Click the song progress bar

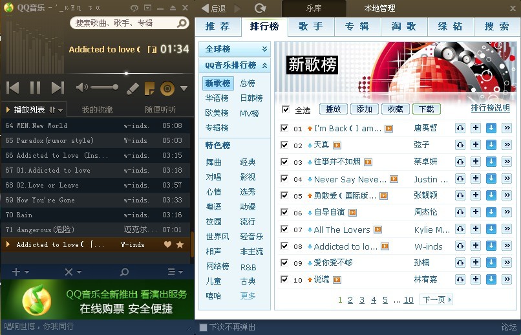pos(129,73)
